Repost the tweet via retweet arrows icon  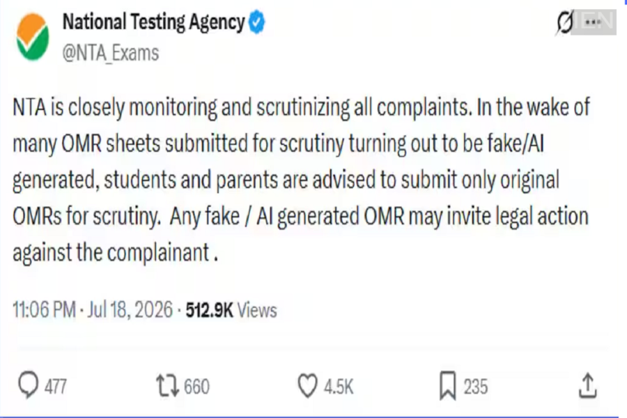tap(167, 385)
